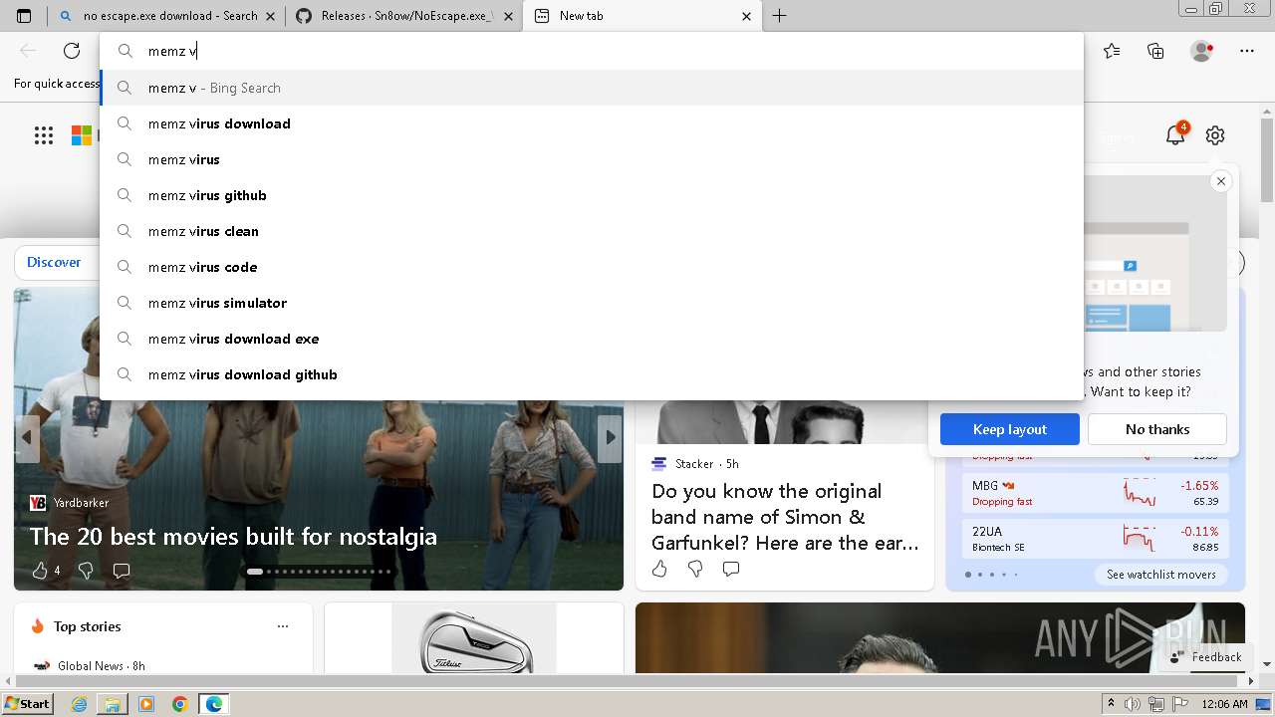1275x717 pixels.
Task: Close the New tab tab
Action: 747,16
